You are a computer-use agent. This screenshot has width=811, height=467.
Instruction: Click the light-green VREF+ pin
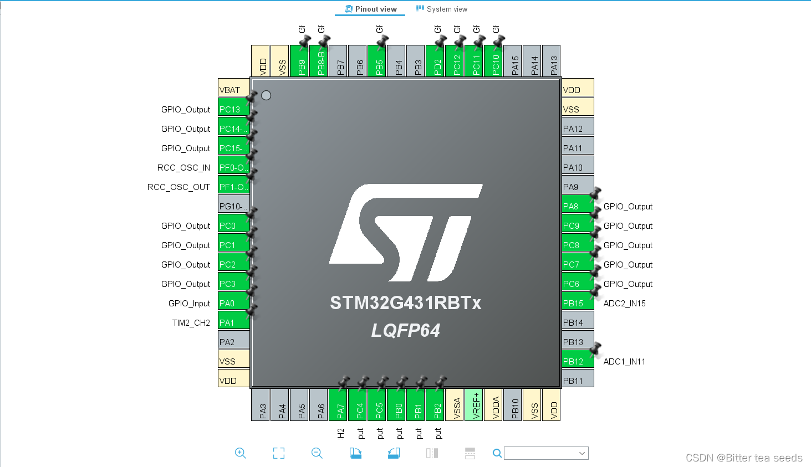tap(474, 405)
